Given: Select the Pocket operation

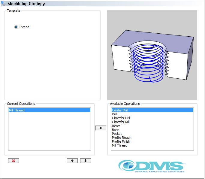Looking at the screenshot, I should (x=152, y=134).
